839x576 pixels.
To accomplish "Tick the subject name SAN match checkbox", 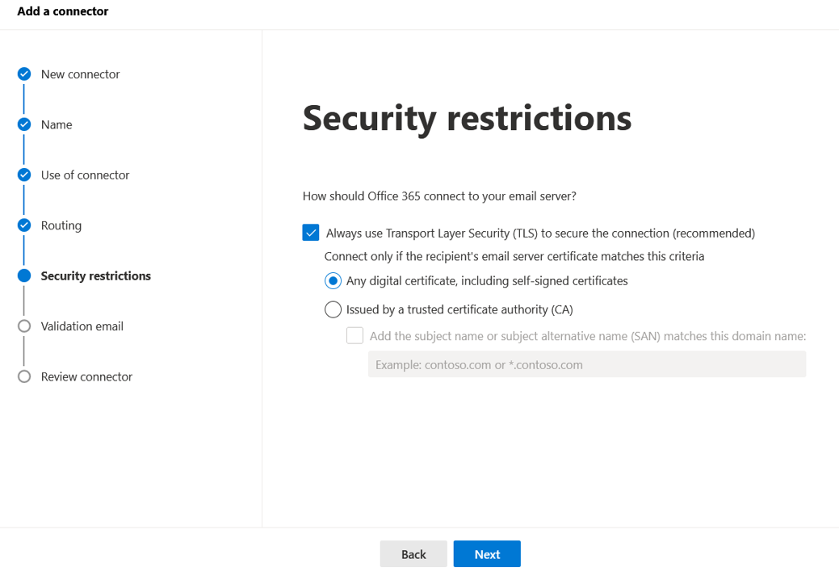I will 354,336.
